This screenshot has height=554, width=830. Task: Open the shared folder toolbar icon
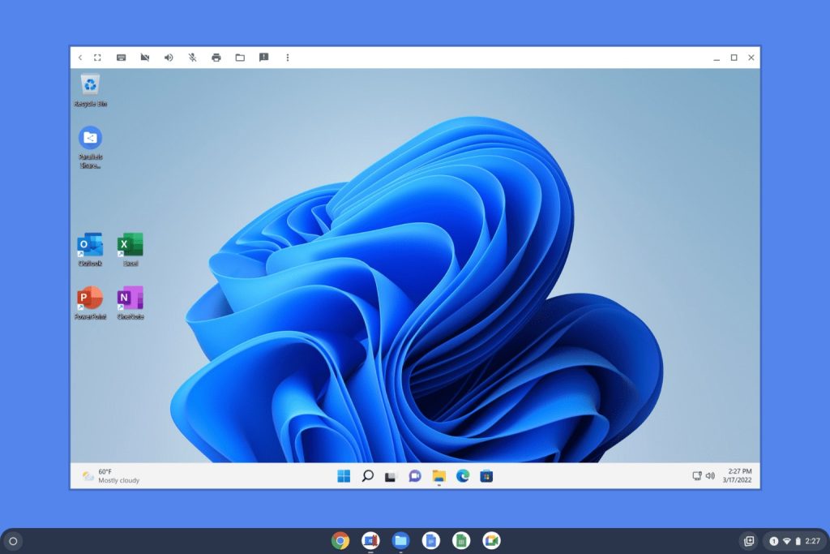(240, 58)
